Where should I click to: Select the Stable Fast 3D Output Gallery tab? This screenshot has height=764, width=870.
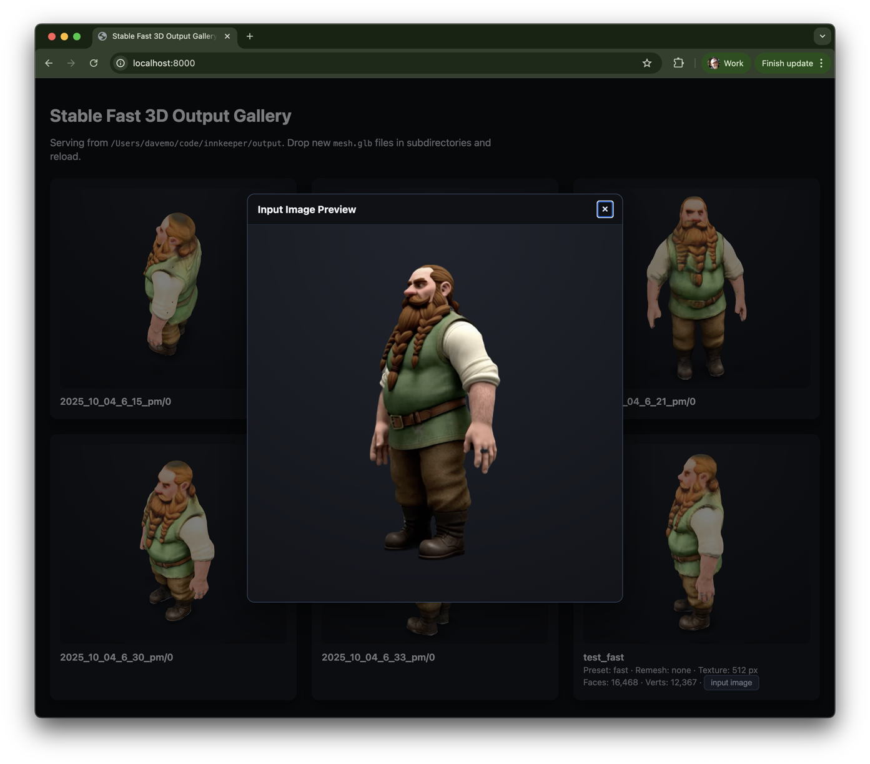(x=164, y=36)
